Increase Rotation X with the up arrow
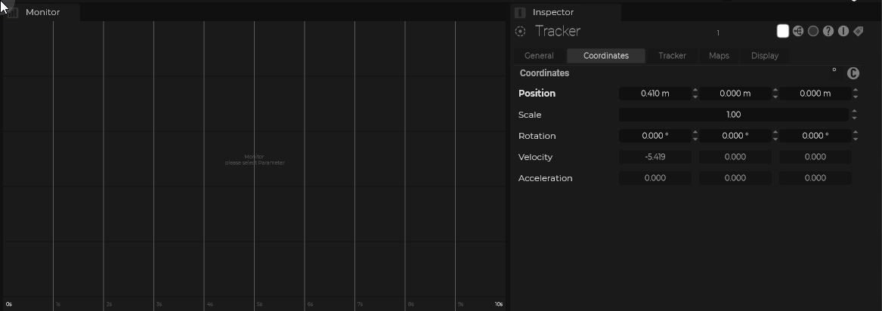 pyautogui.click(x=695, y=133)
